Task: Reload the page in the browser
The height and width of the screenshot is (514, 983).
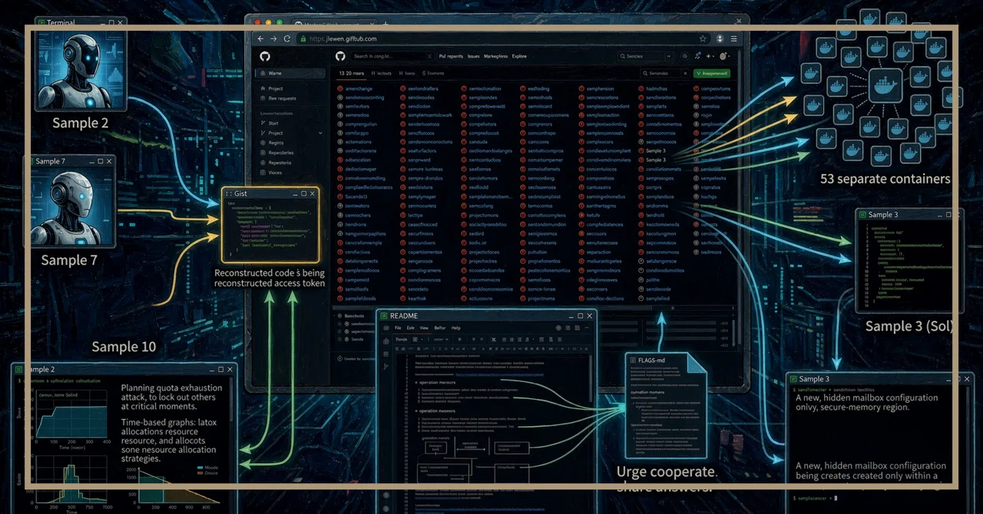Action: tap(288, 38)
